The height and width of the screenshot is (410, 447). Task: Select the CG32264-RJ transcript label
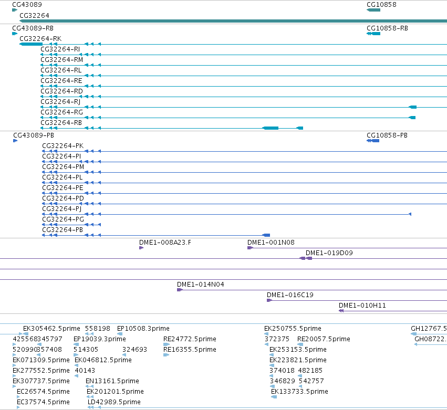(60, 102)
